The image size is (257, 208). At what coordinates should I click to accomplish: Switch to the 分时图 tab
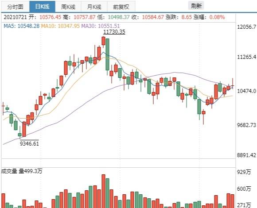16,7
